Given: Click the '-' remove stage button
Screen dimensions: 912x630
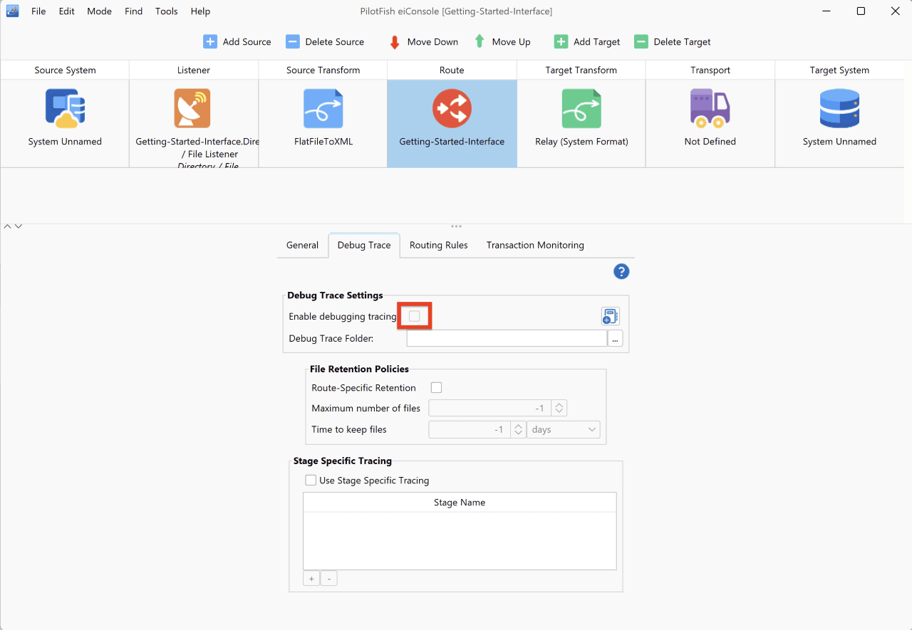Looking at the screenshot, I should 328,579.
